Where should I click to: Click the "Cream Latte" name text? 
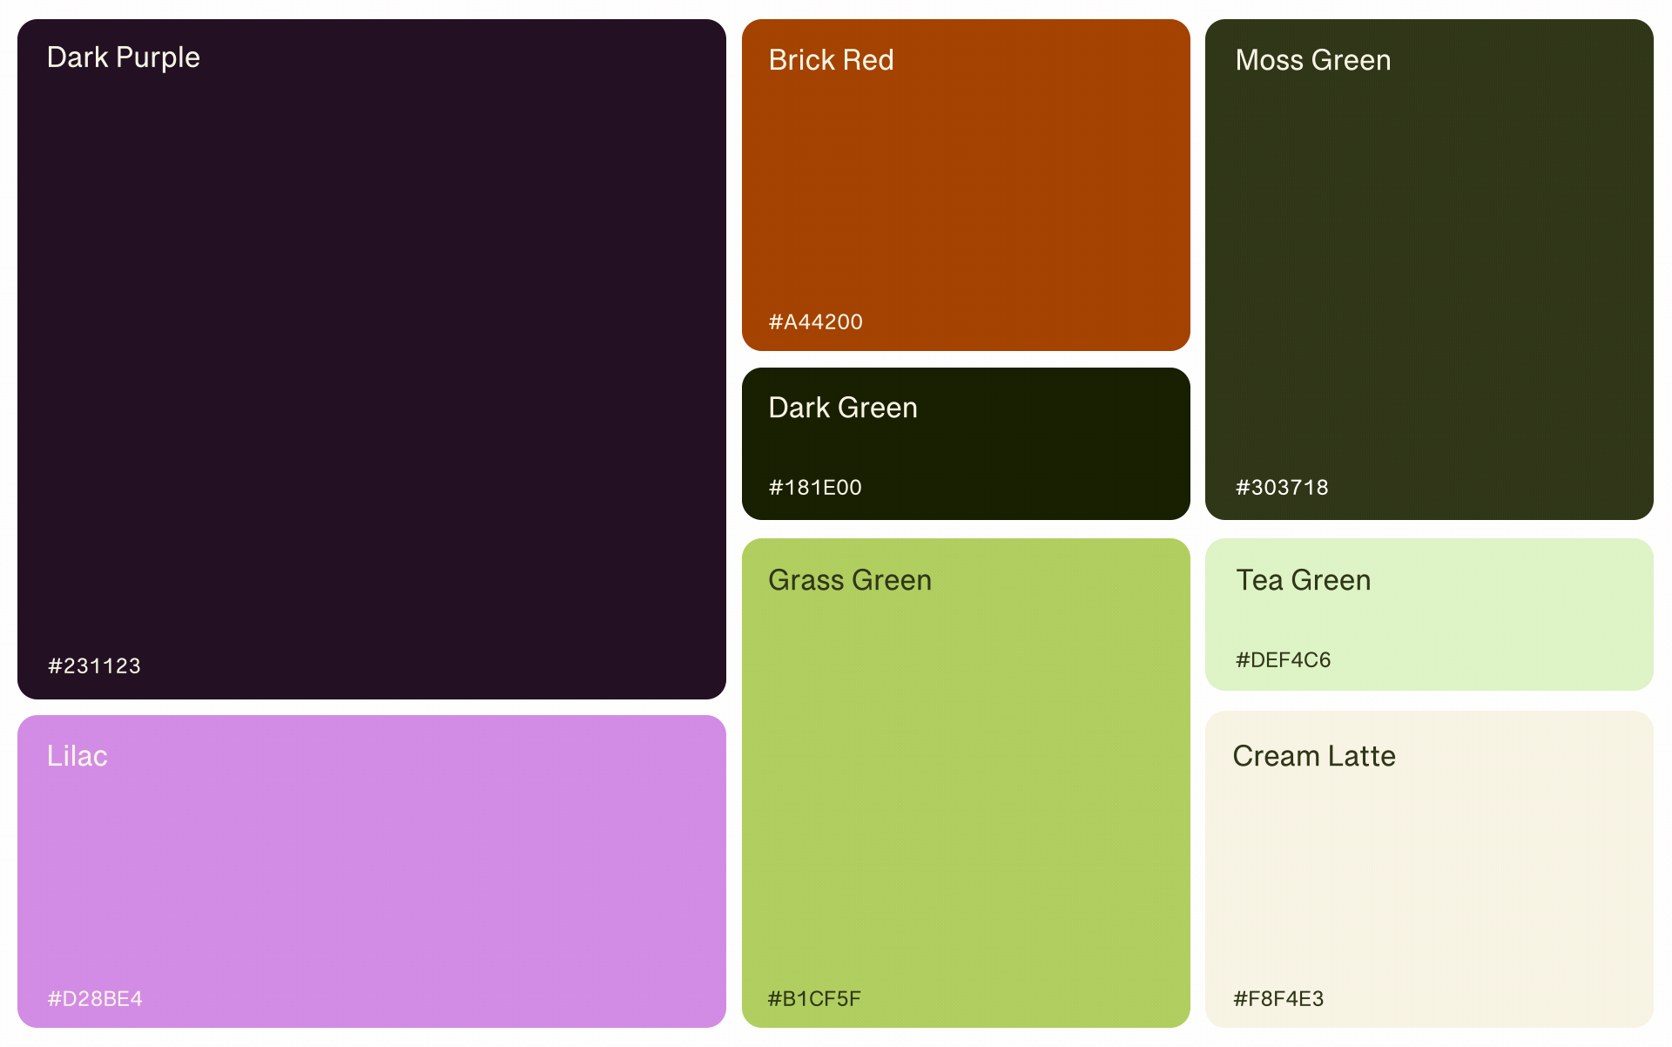point(1314,756)
